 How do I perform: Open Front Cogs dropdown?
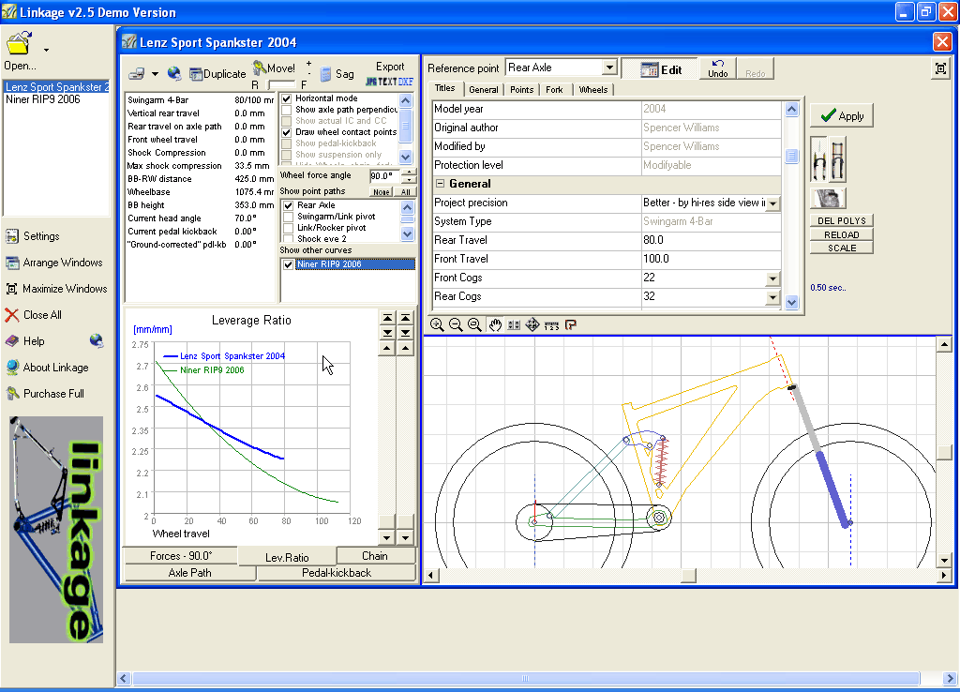(x=773, y=278)
